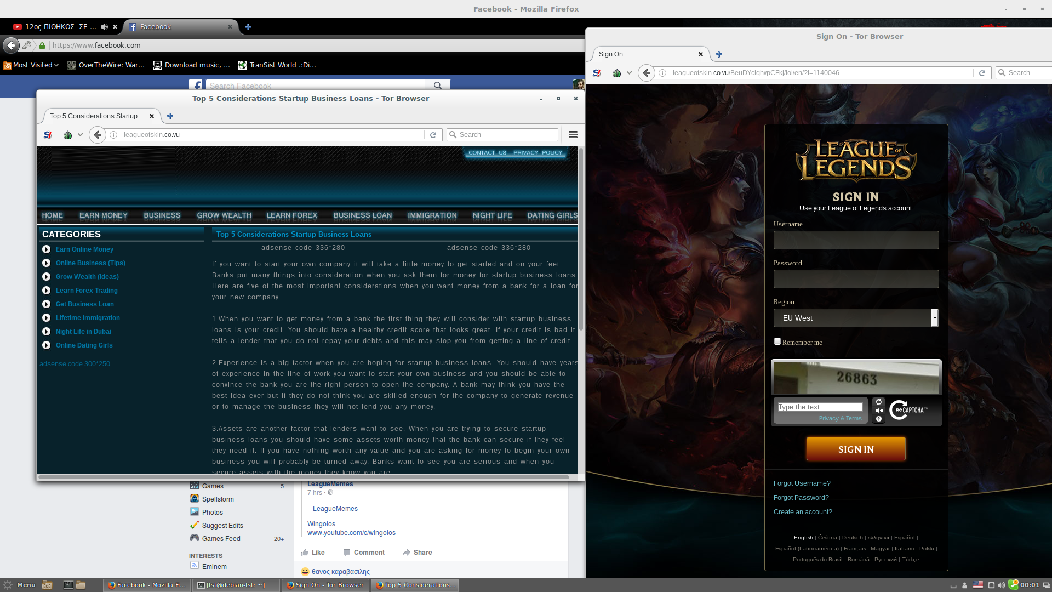Image resolution: width=1052 pixels, height=592 pixels.
Task: Click the CAPTCHA audio challenge icon
Action: (x=879, y=411)
